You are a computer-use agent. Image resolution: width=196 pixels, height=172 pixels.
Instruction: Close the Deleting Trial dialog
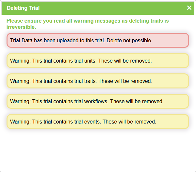point(189,8)
